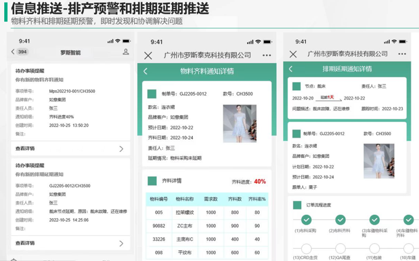The image size is (419, 261).
Task: Click the green square icon beside 齐料详情
Action: tap(152, 181)
